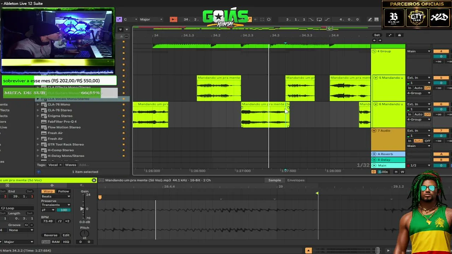The image size is (452, 254).
Task: Open the Main track 1/2 output dropdown
Action: [419, 165]
